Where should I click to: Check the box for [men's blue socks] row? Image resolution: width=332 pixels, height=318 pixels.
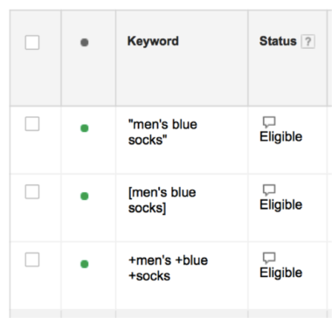point(32,192)
